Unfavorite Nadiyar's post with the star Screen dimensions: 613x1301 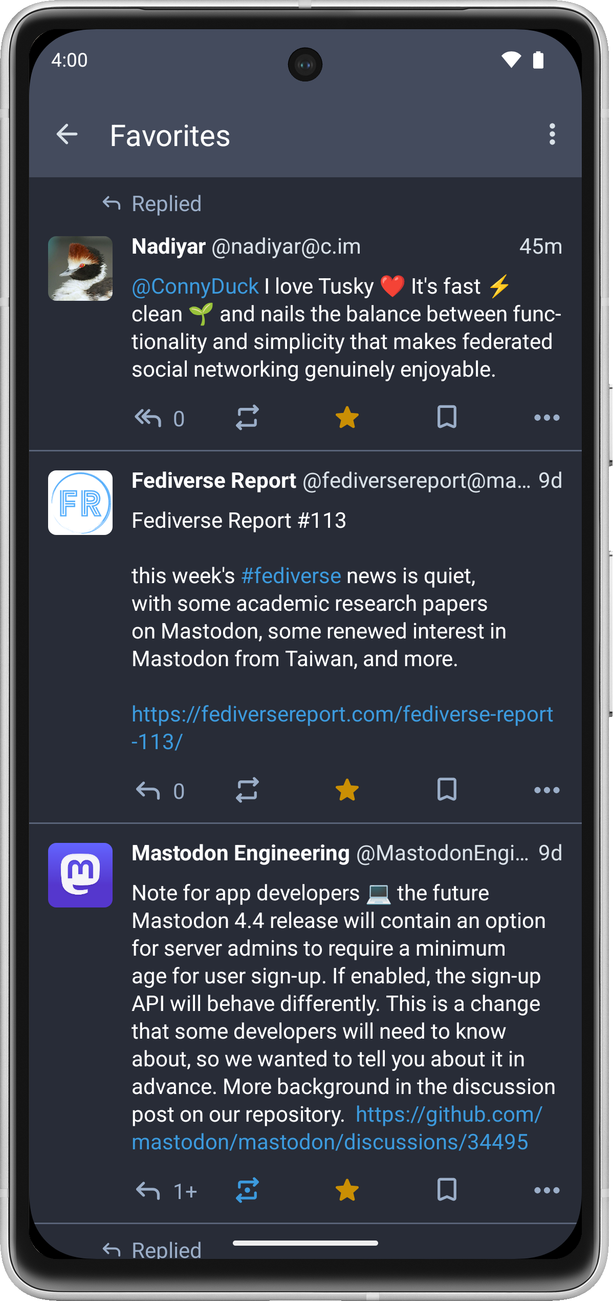pyautogui.click(x=347, y=418)
